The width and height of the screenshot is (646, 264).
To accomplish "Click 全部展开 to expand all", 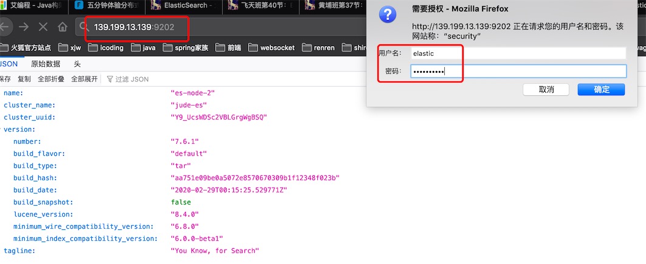I will pyautogui.click(x=84, y=79).
